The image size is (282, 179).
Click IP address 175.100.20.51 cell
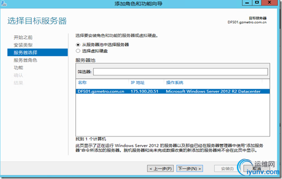tap(145, 91)
